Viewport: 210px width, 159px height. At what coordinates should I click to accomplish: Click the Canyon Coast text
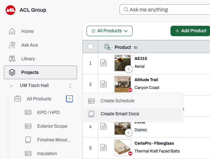147,88
